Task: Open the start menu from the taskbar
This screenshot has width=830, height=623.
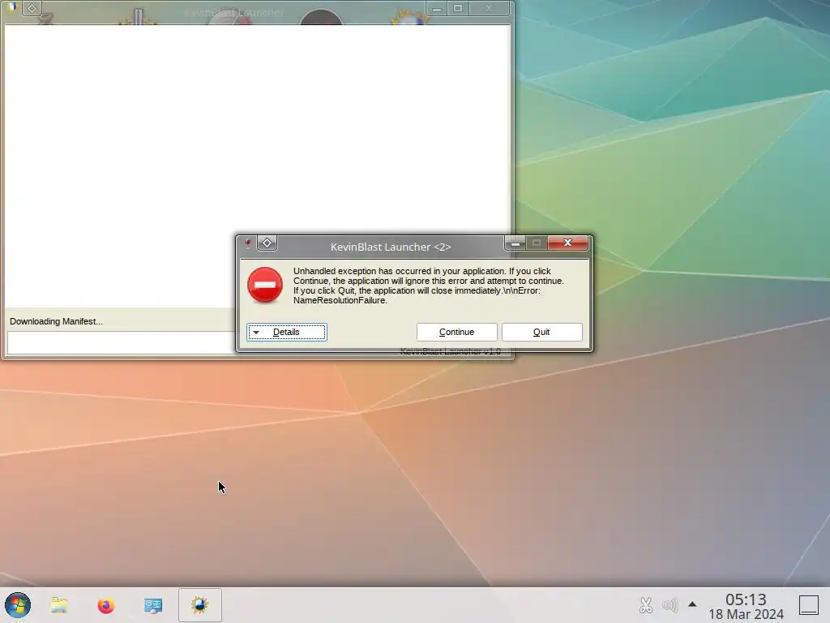Action: pos(18,605)
